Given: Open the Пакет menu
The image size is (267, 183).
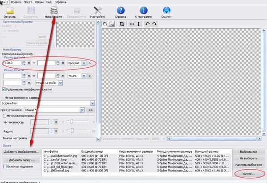Looking at the screenshot, I should [x=28, y=2].
